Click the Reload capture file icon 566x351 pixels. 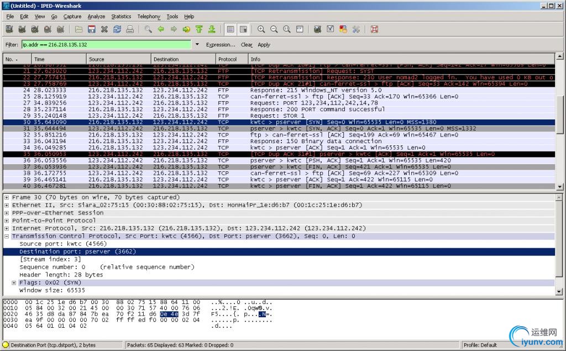[117, 29]
